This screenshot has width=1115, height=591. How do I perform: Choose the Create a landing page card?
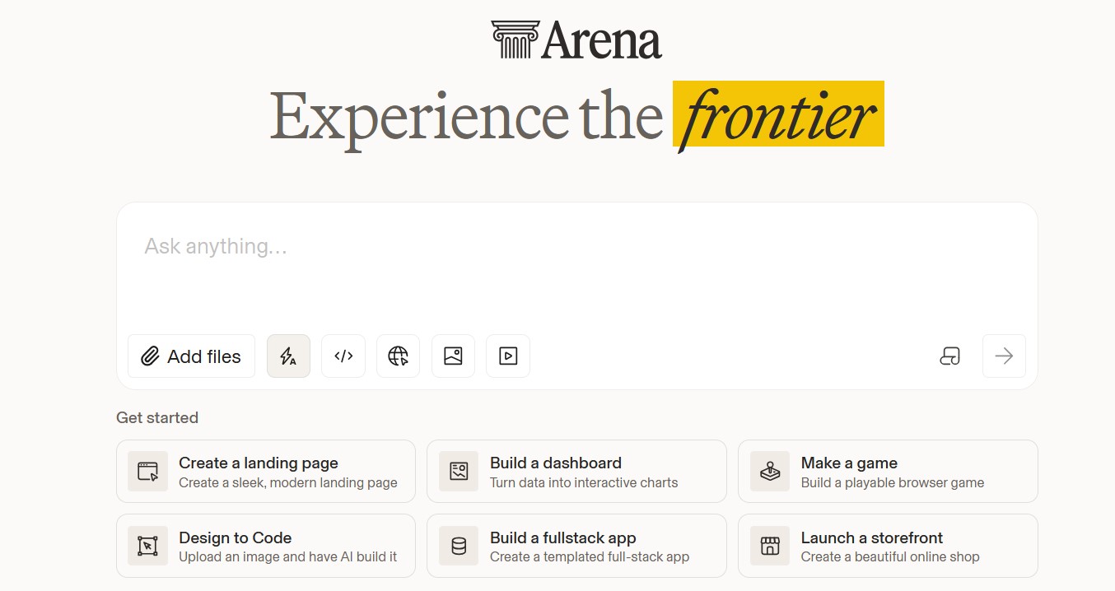[266, 472]
